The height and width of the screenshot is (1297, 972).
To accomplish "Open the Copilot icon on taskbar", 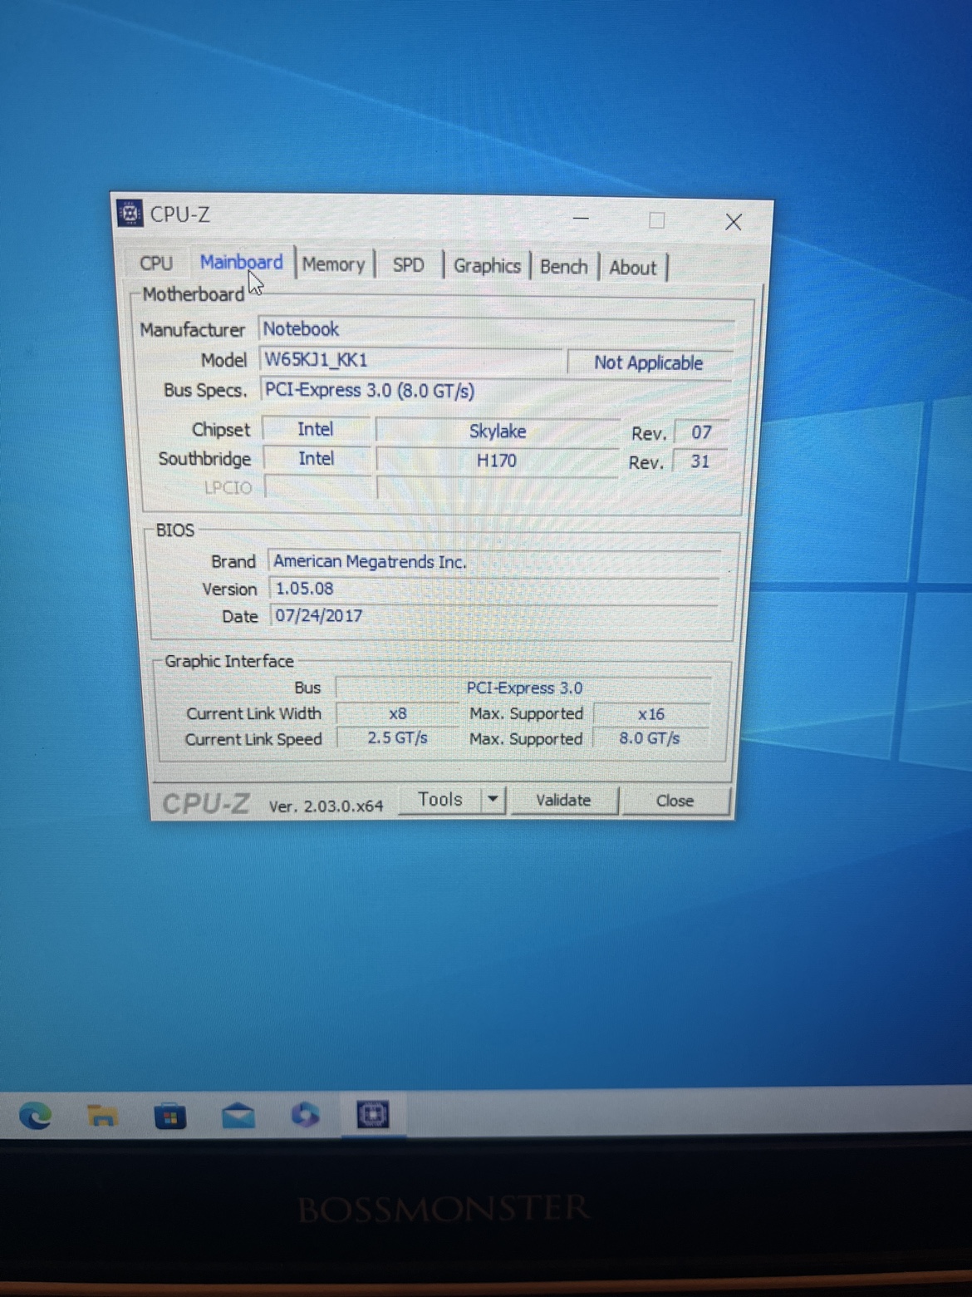I will pos(305,1115).
